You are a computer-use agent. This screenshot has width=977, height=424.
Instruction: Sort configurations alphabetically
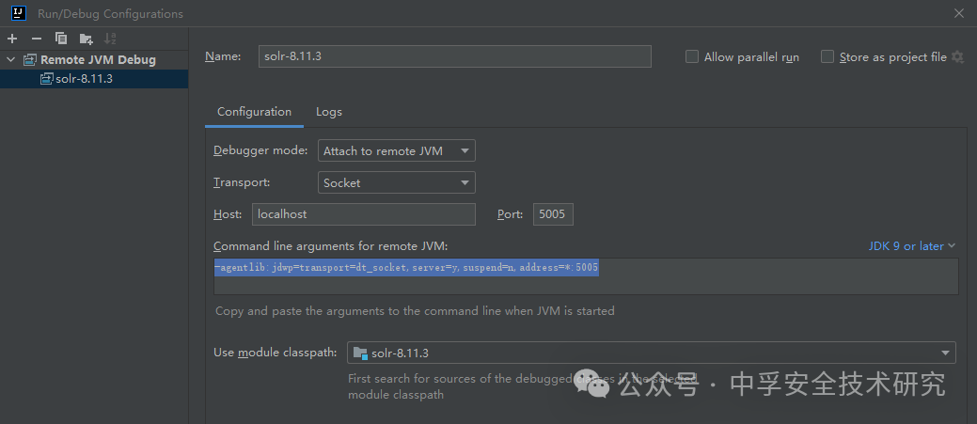110,39
